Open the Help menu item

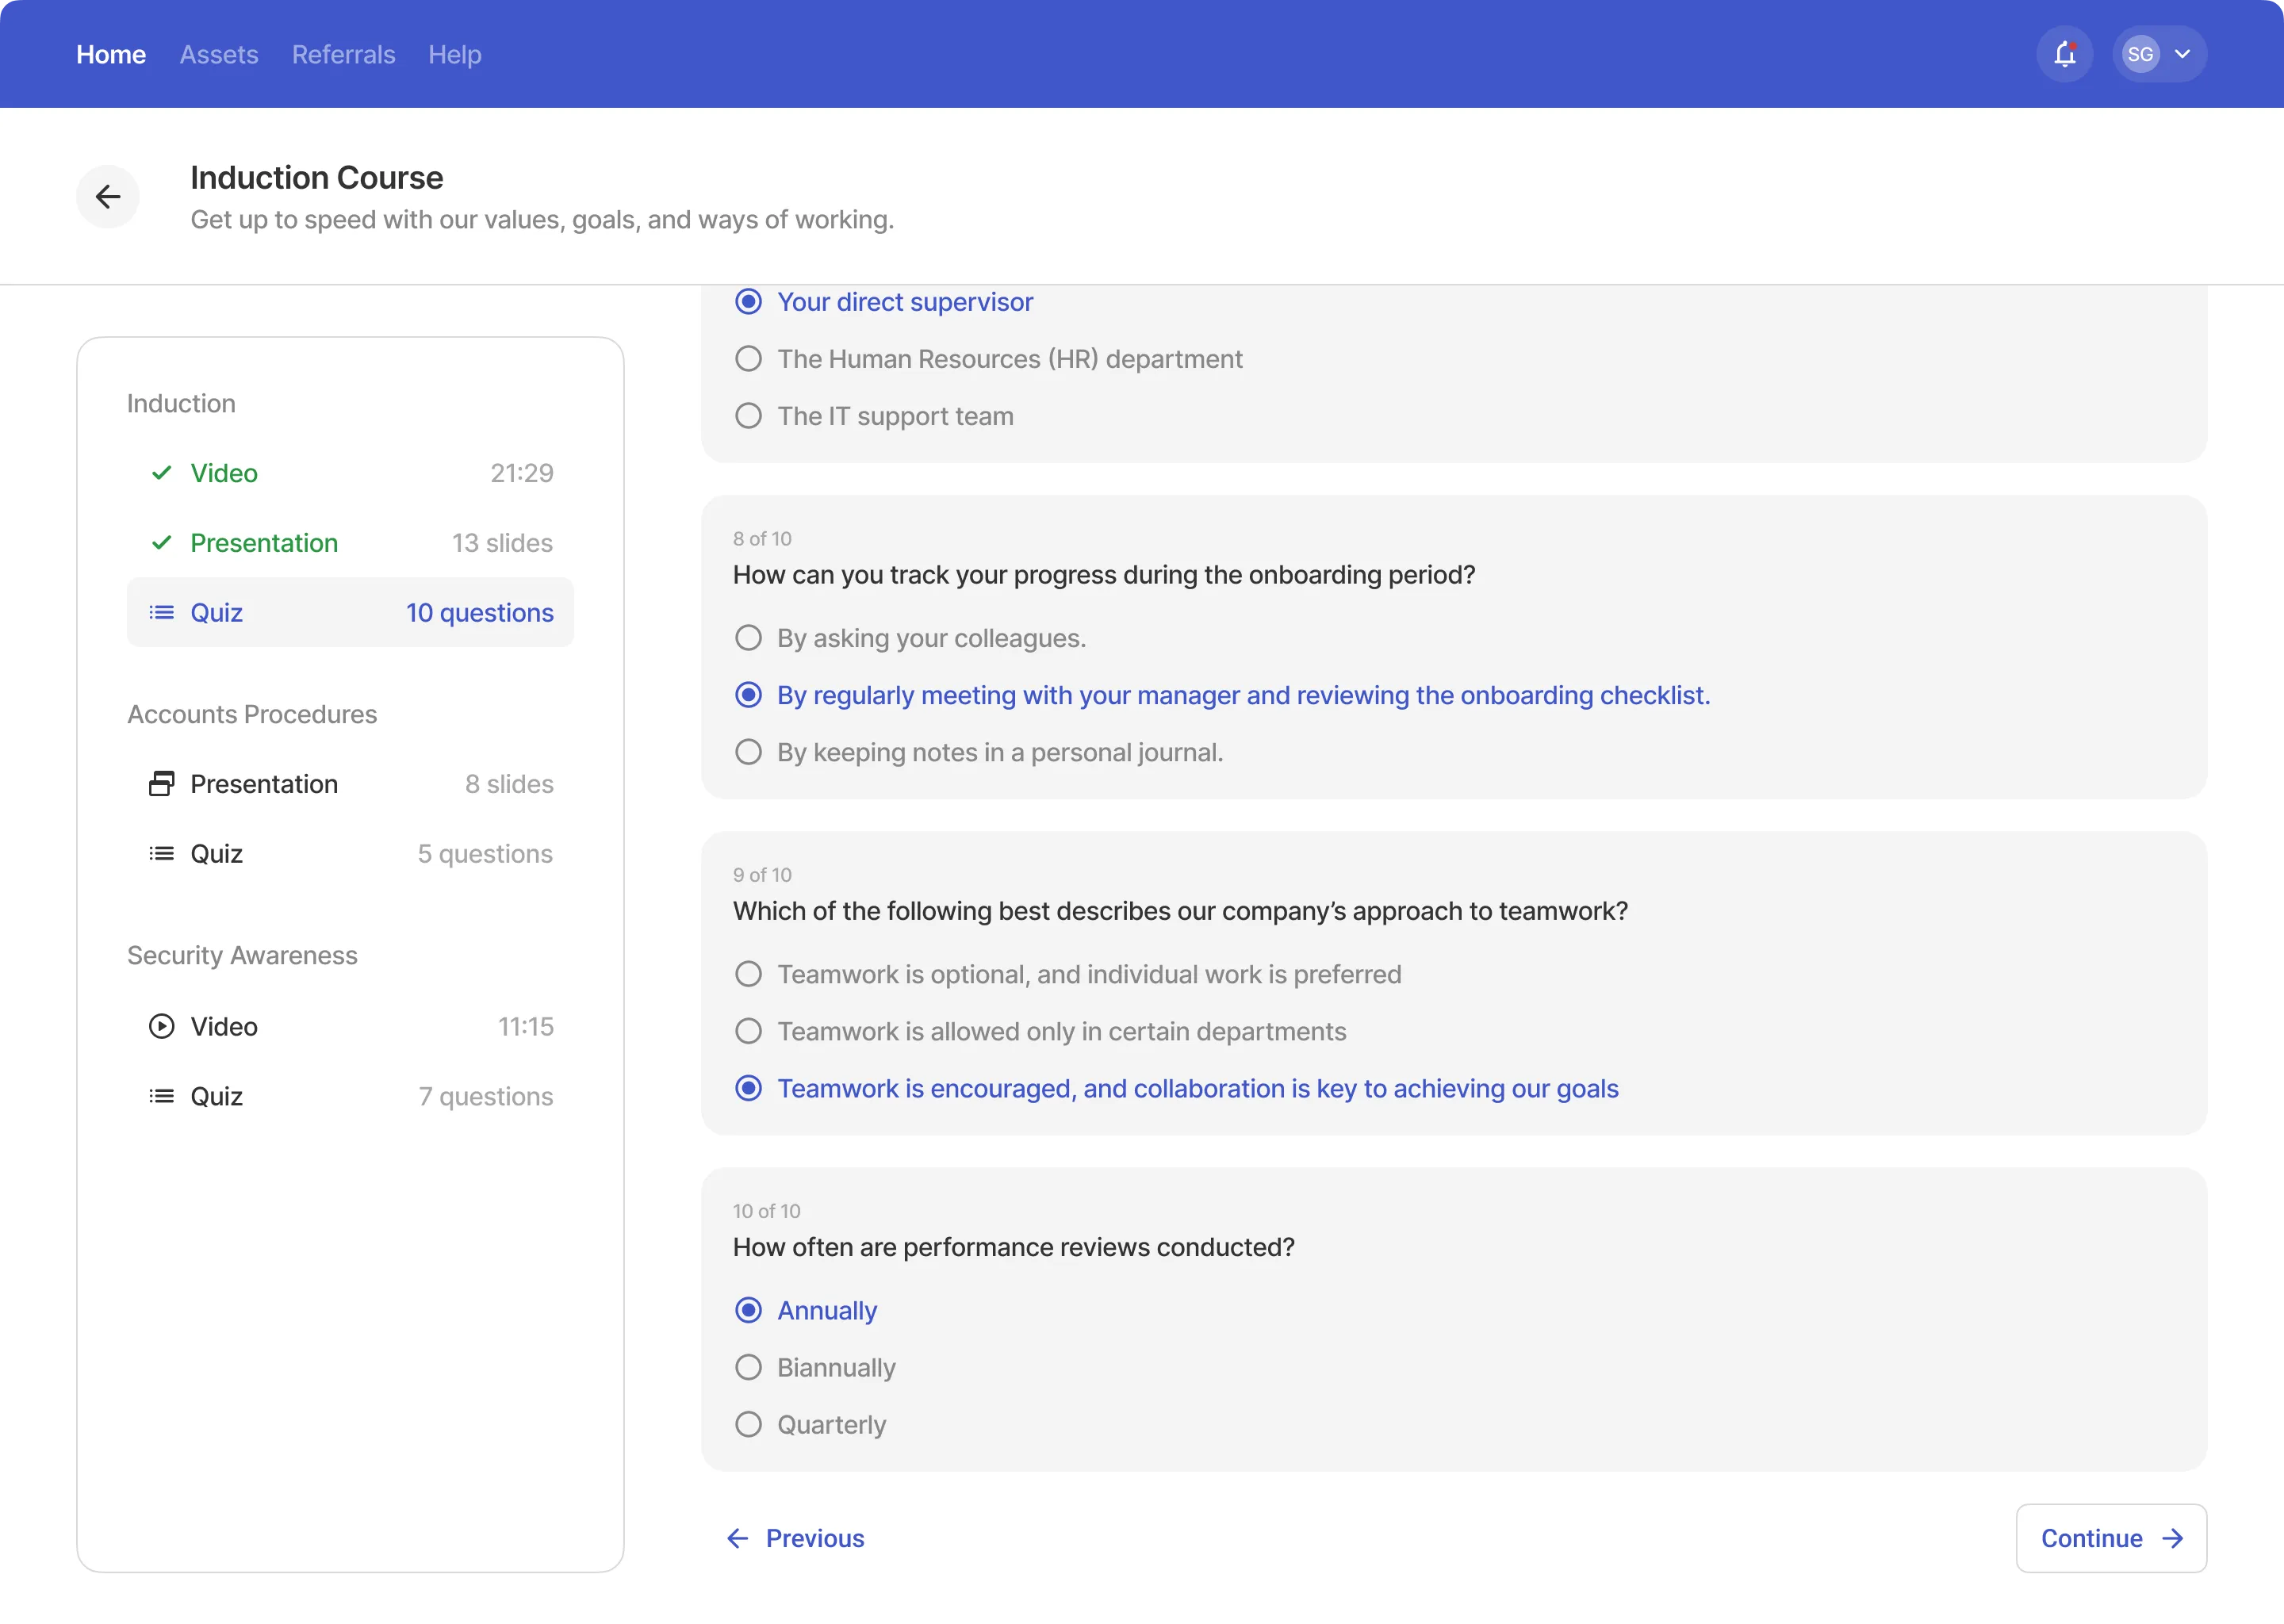(454, 54)
